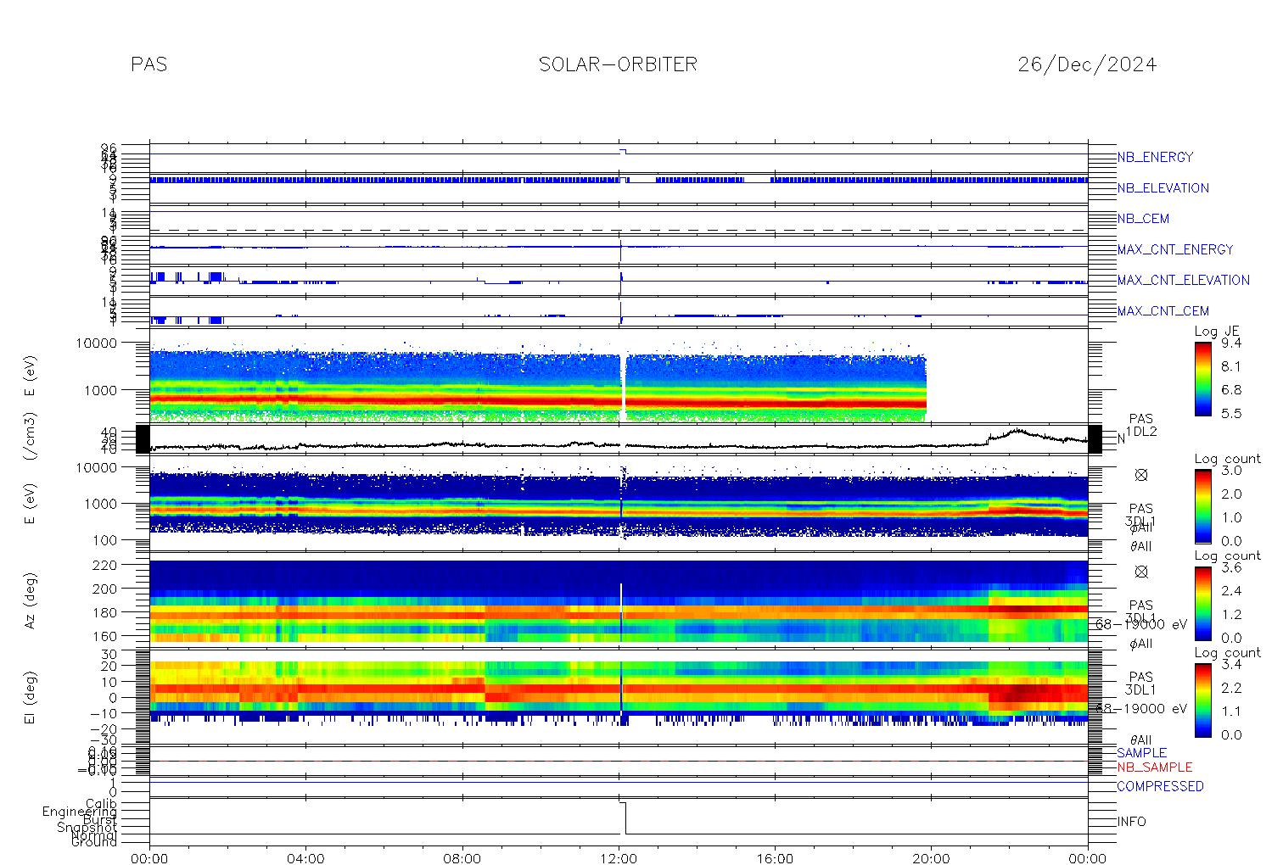This screenshot has width=1283, height=865.
Task: Click the 1DL2 product label
Action: click(x=1141, y=432)
